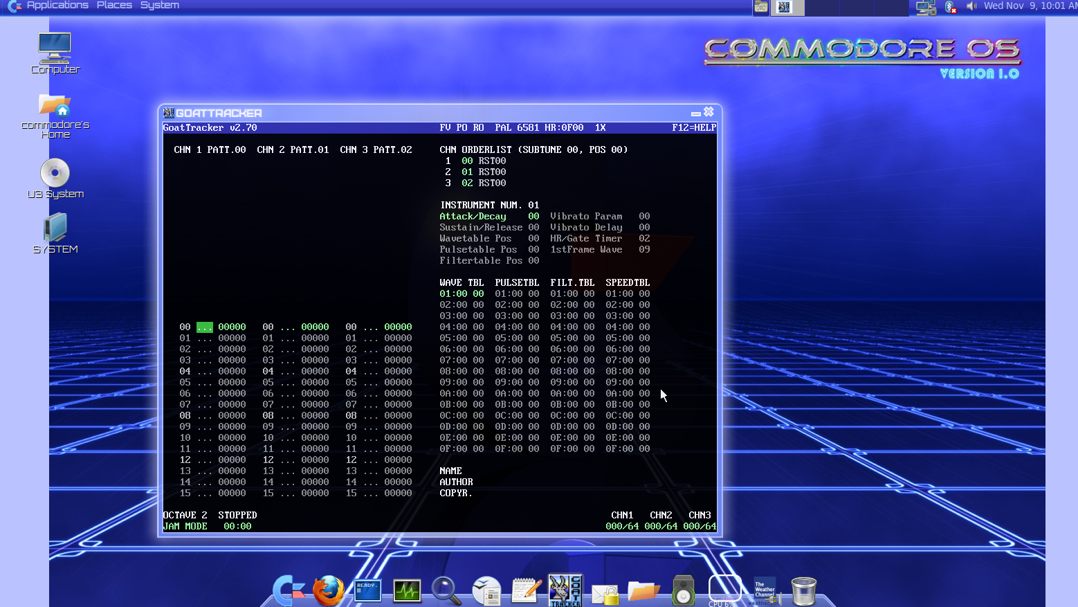Launch Firefox from the dock
Screen dimensions: 1078x607
pos(329,590)
